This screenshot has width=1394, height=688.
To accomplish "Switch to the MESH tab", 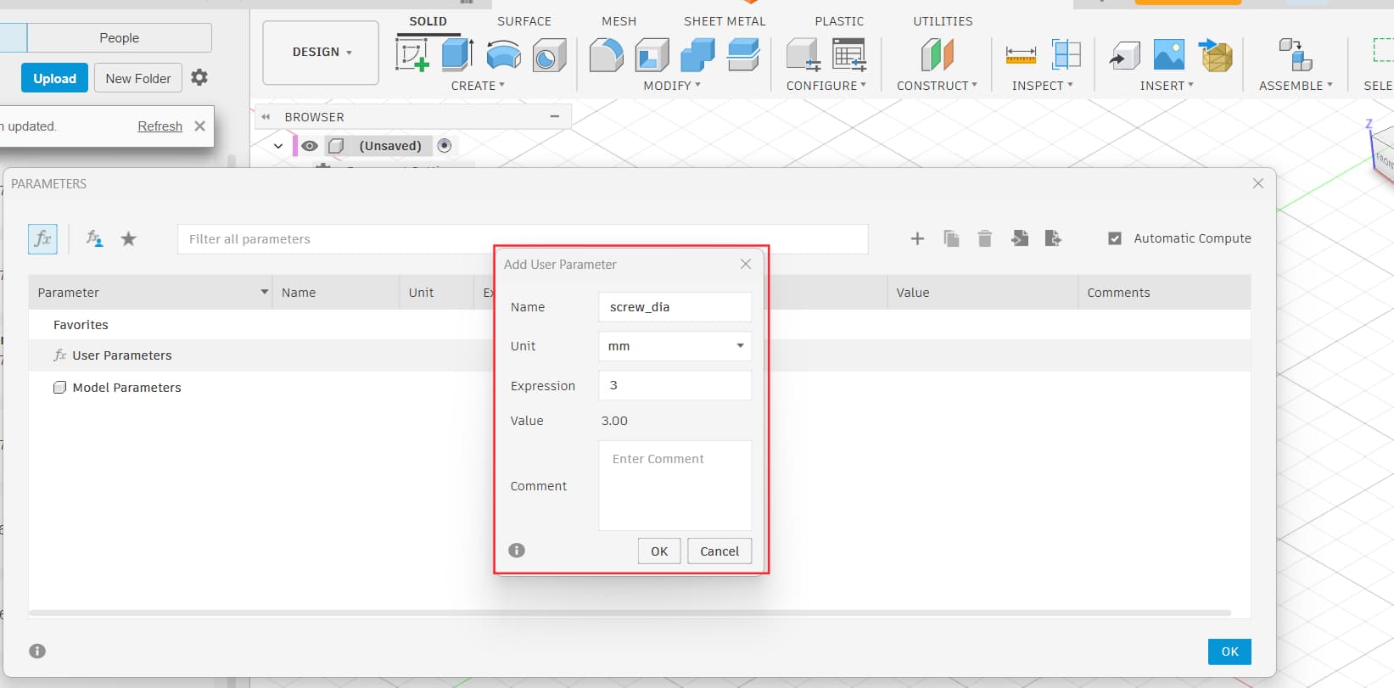I will 619,21.
